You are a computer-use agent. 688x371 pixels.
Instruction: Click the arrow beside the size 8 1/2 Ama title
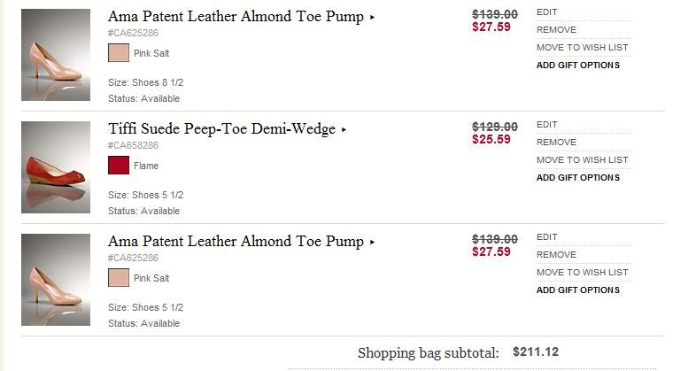coord(373,18)
